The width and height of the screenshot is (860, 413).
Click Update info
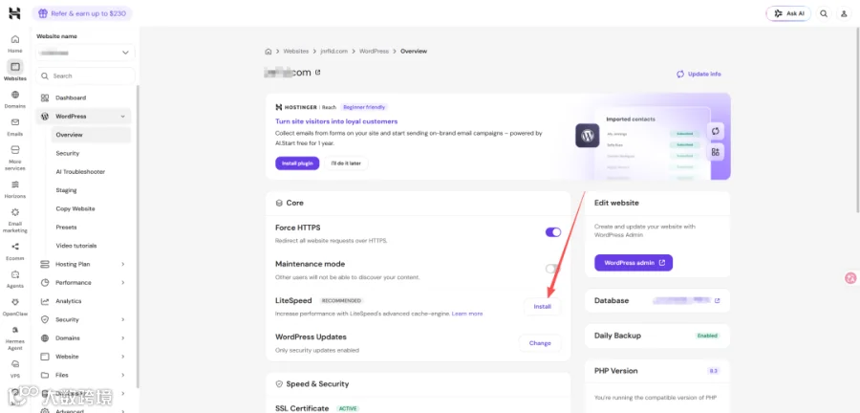(699, 74)
